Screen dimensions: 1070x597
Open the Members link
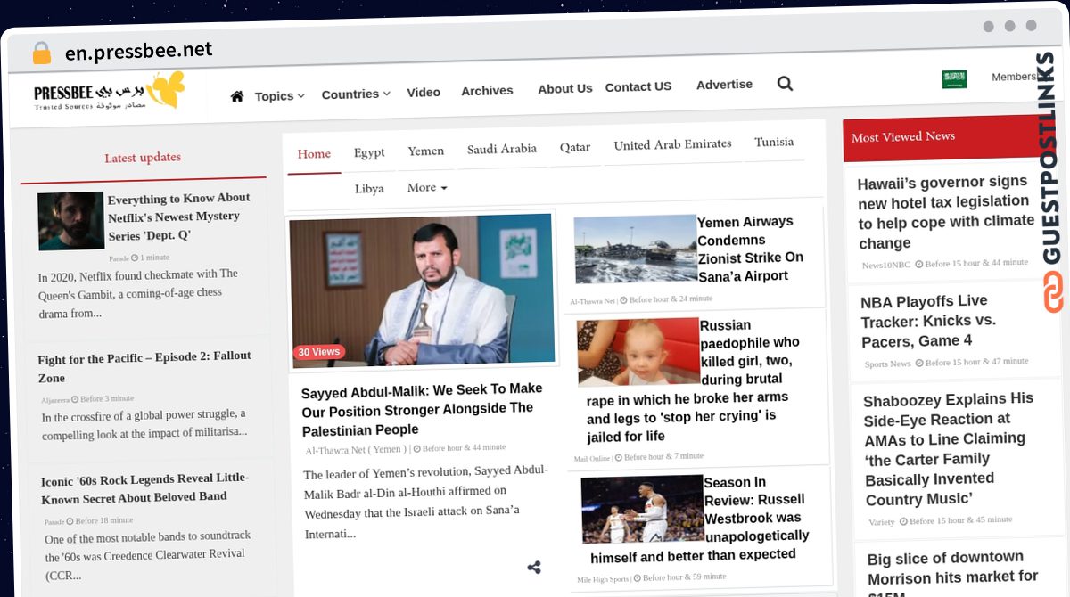[1015, 77]
